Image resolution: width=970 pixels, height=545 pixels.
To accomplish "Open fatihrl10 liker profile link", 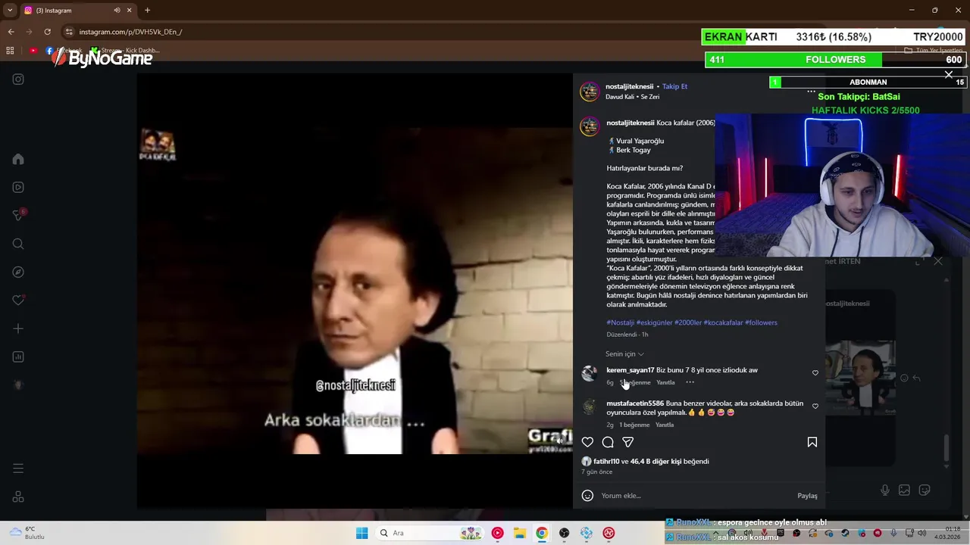I will pos(606,461).
